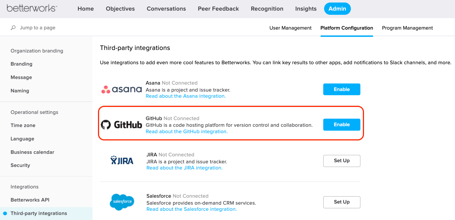Click the Betterworks logo
455x220 pixels.
32,8
